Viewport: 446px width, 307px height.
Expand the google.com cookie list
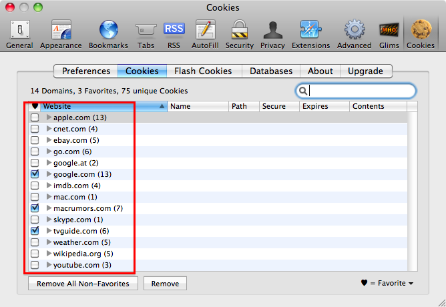(49, 174)
